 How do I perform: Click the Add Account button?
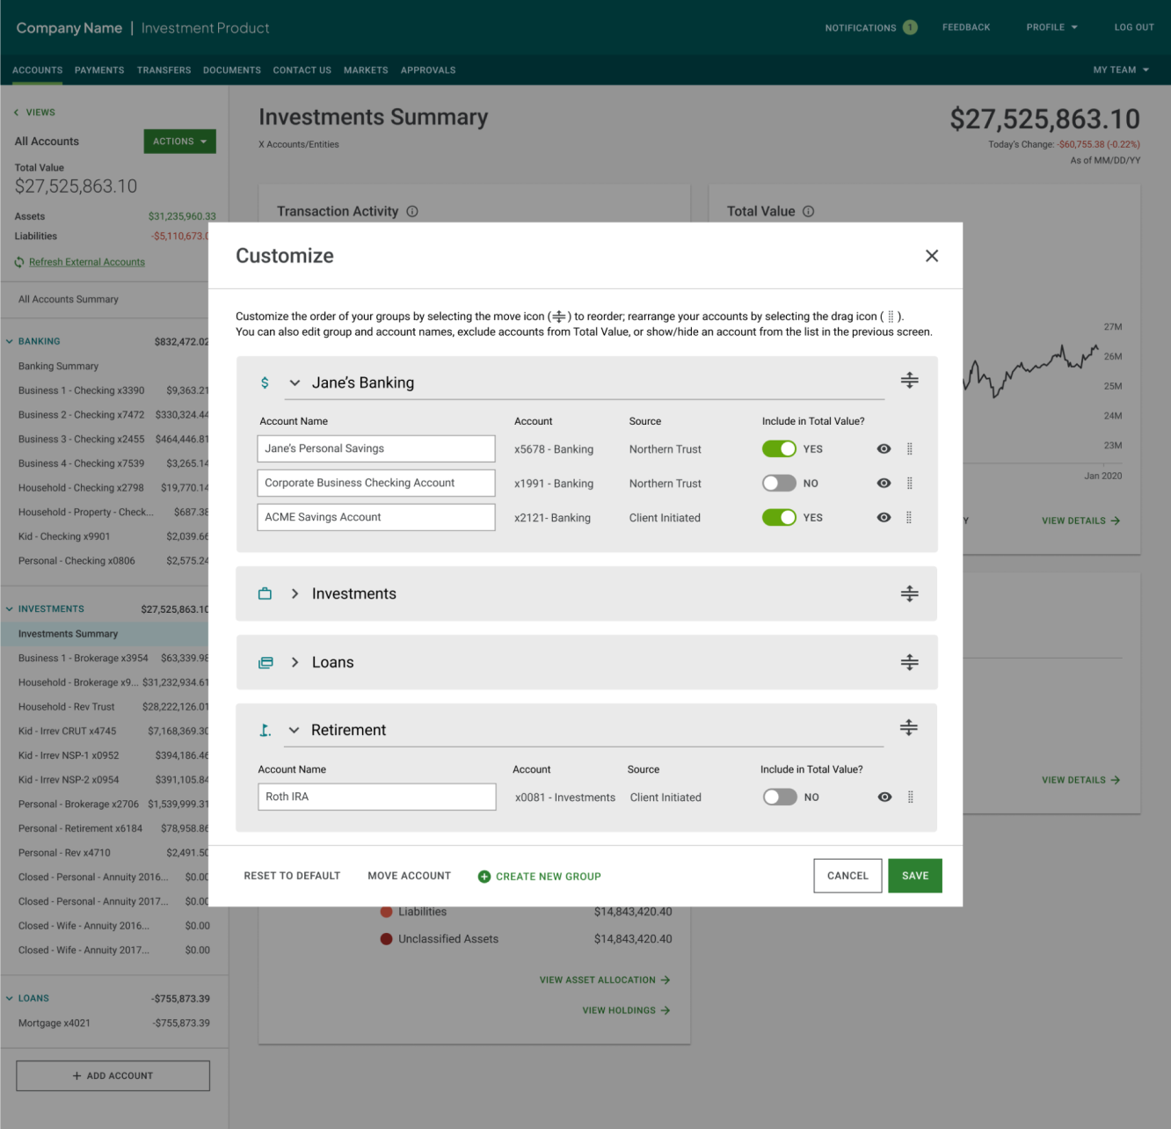coord(113,1076)
